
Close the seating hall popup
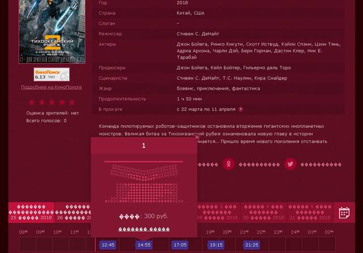coord(197,137)
